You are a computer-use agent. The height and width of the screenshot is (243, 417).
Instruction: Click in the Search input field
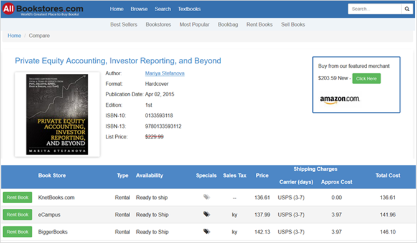[375, 9]
